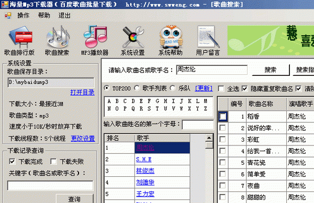This screenshot has width=314, height=203.
Task: Click letter J in the alphabet grid
Action: coord(182,101)
